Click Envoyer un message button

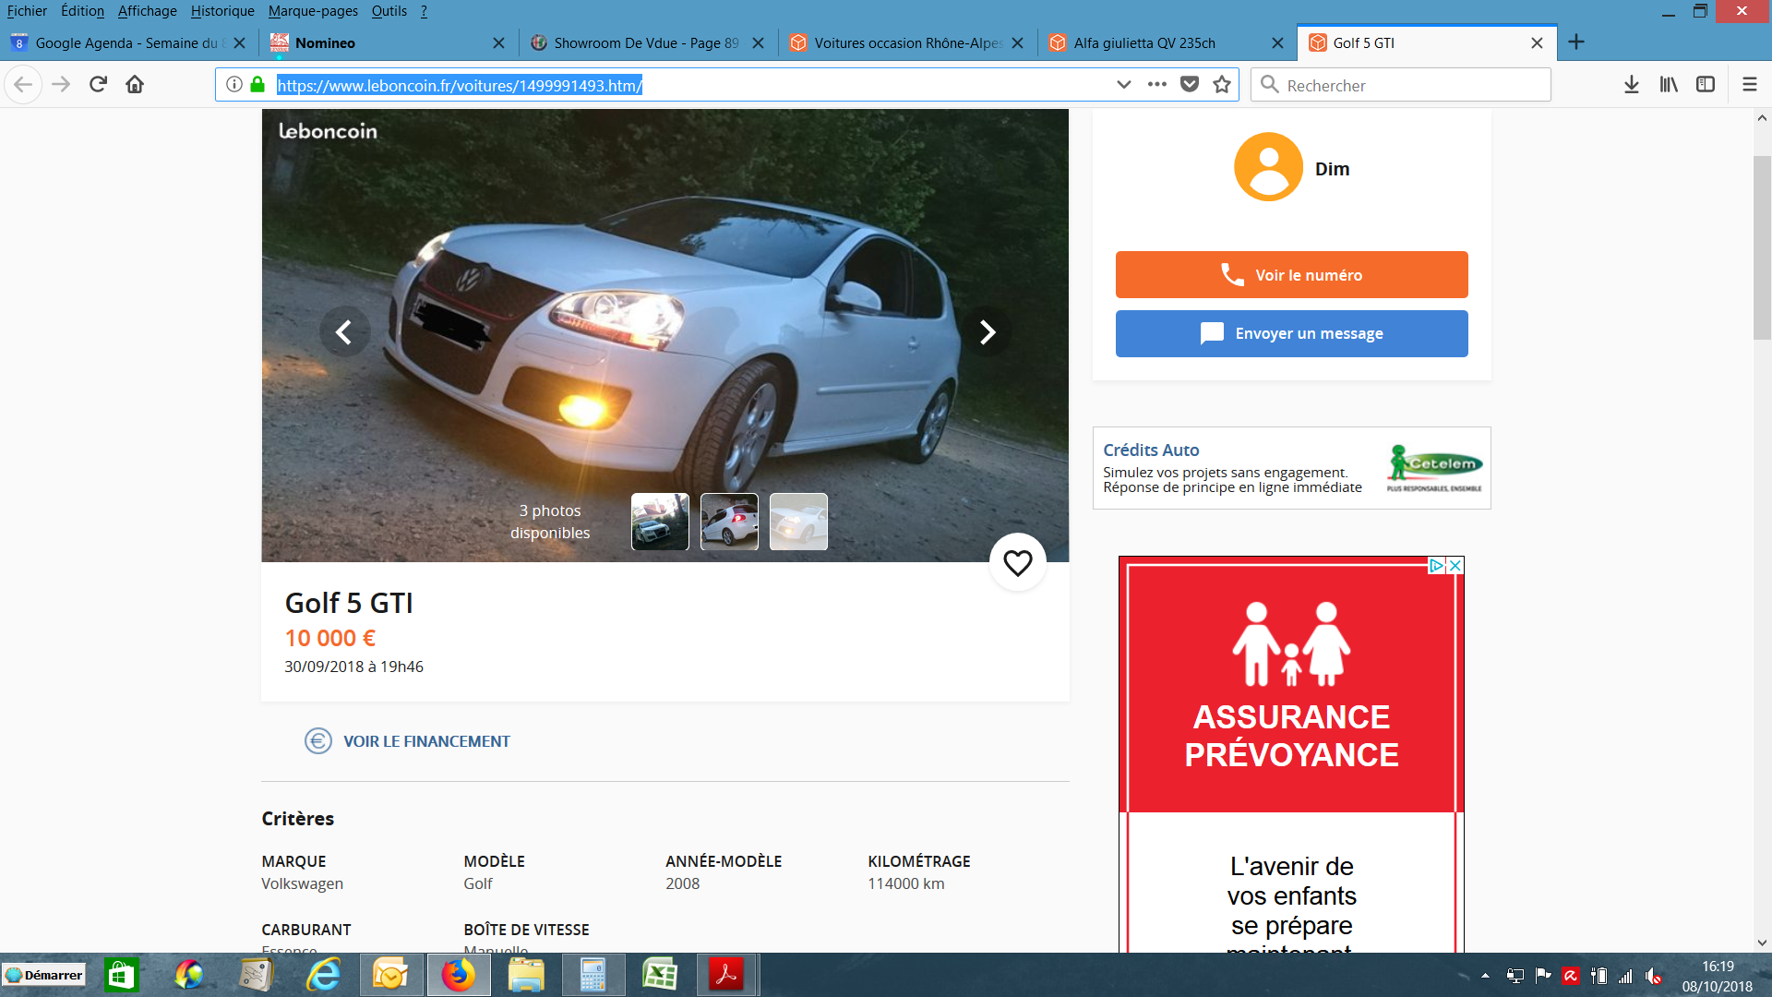point(1291,333)
